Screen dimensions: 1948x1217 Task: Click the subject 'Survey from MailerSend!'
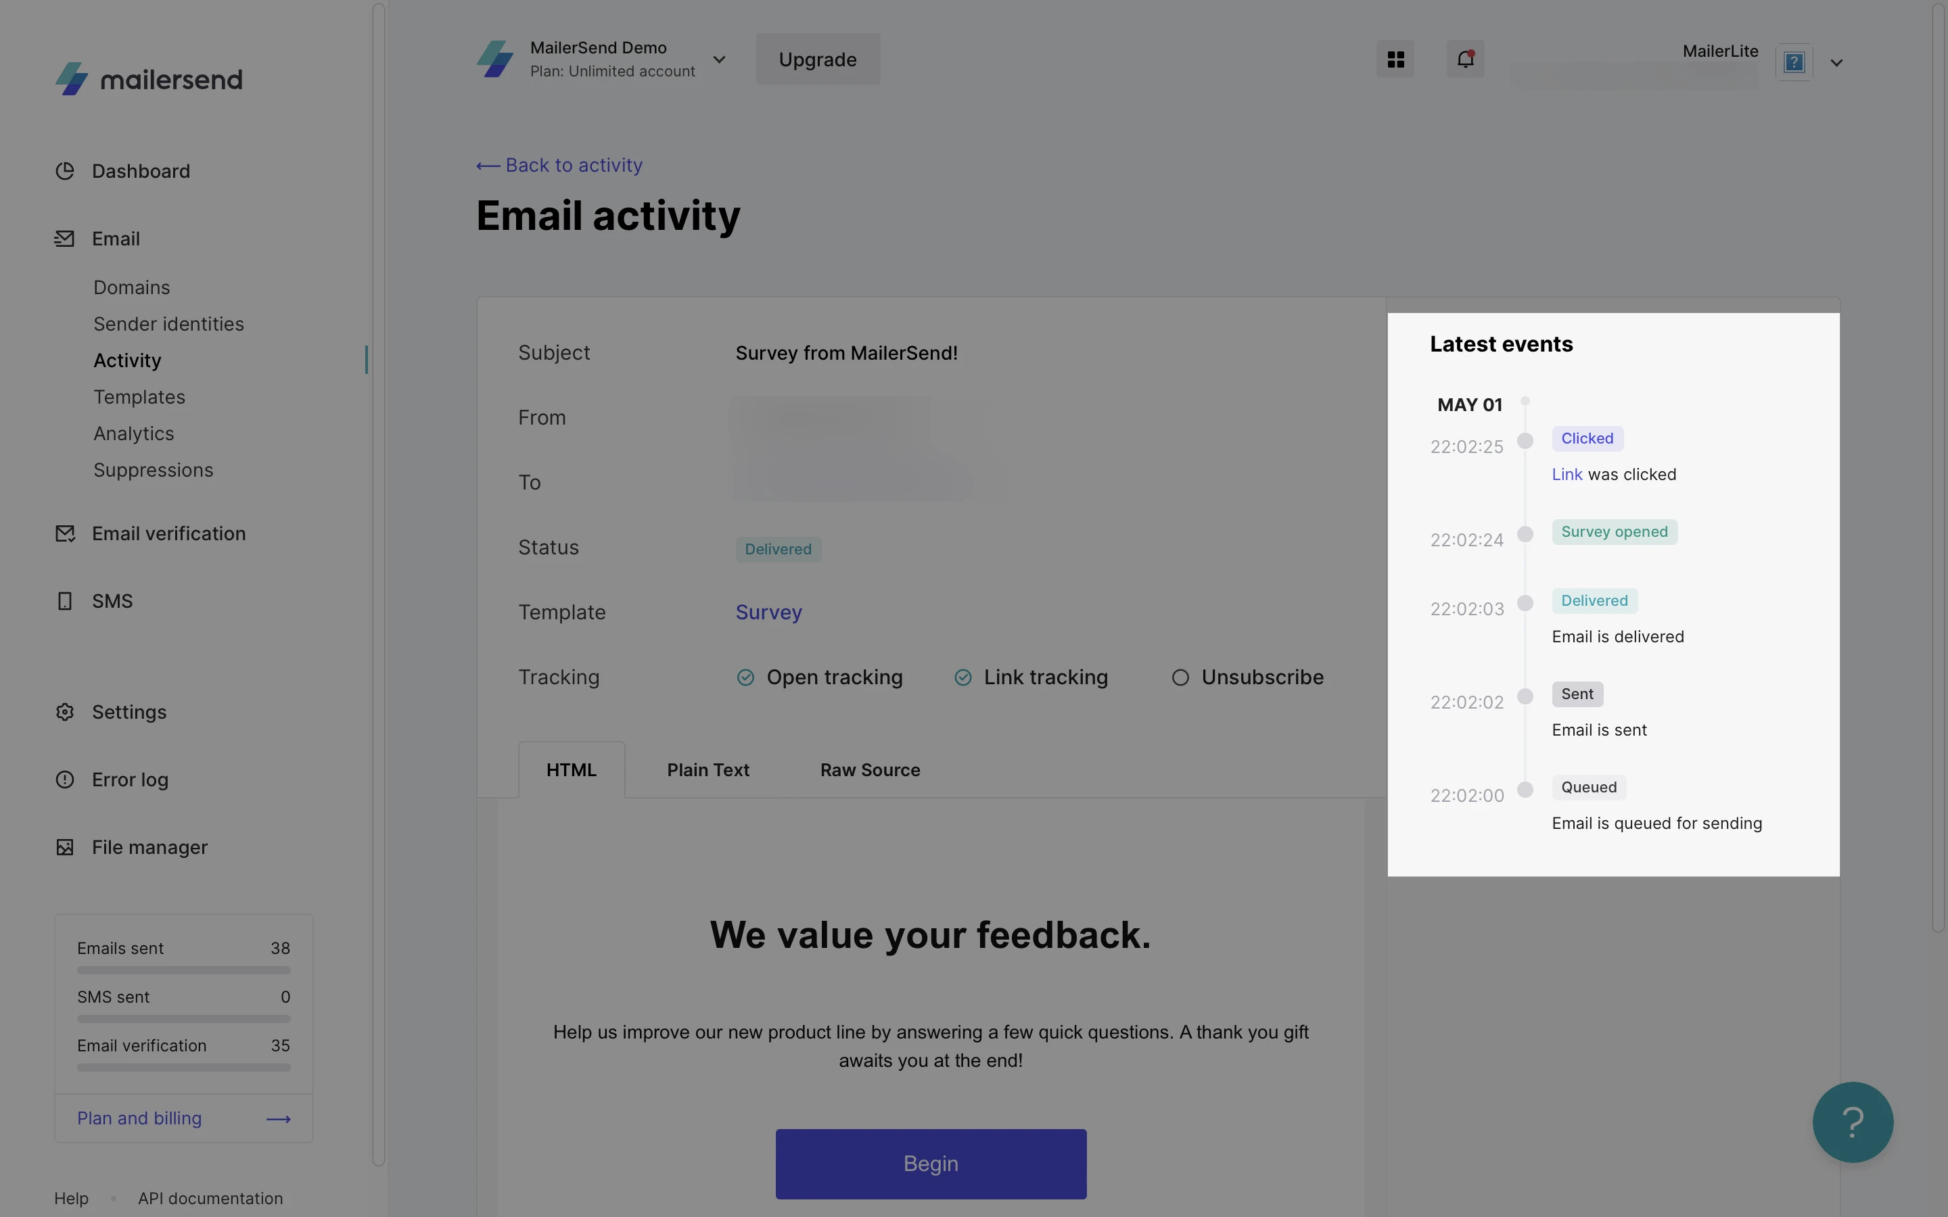[x=846, y=354]
